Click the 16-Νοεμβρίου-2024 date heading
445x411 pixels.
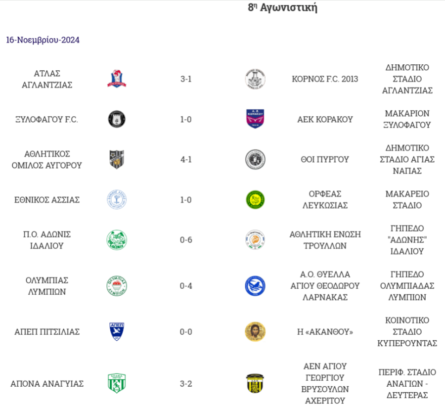pyautogui.click(x=43, y=40)
